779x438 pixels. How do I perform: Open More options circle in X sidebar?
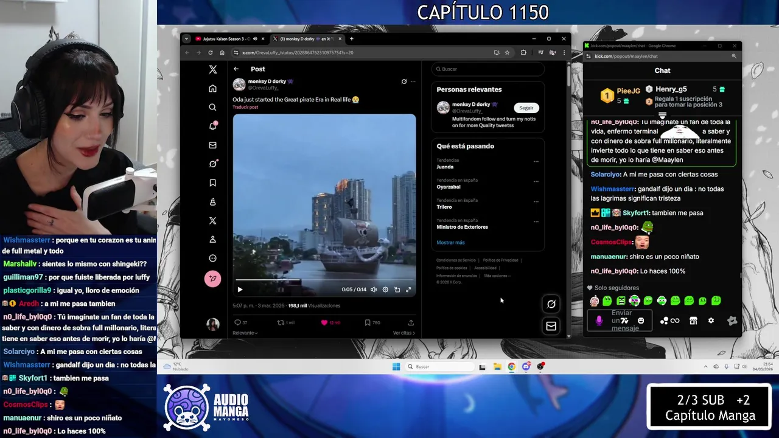(212, 258)
